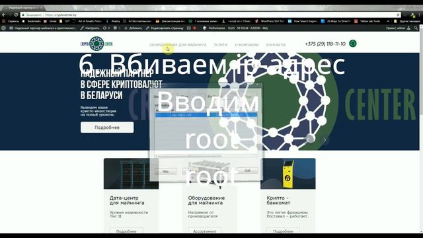Click Редактировать страницу in the admin bar
423x238 pixels.
(x=165, y=28)
